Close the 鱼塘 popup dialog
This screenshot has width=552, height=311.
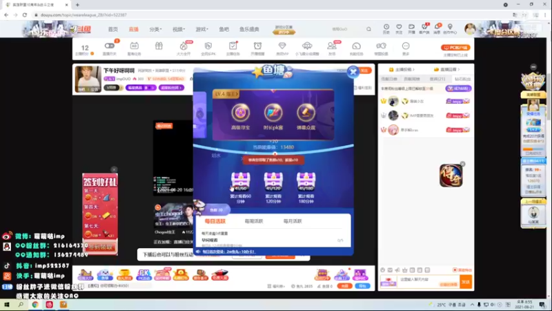[x=353, y=72]
